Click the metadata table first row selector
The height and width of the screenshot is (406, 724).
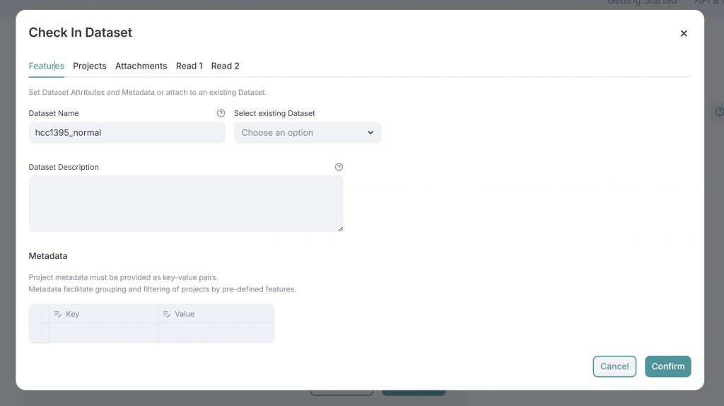[x=39, y=333]
